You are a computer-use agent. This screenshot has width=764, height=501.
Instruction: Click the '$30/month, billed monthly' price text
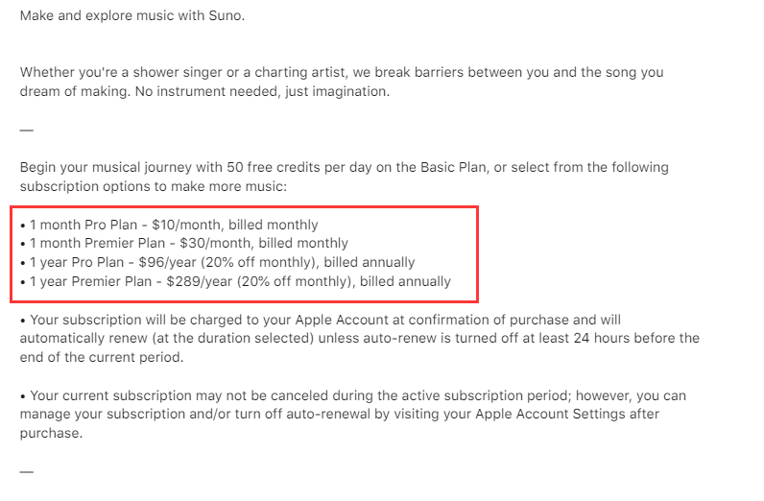click(x=264, y=243)
